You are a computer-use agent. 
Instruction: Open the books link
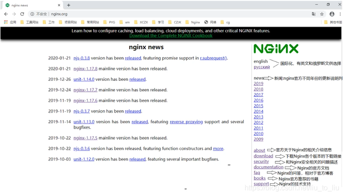(260, 178)
